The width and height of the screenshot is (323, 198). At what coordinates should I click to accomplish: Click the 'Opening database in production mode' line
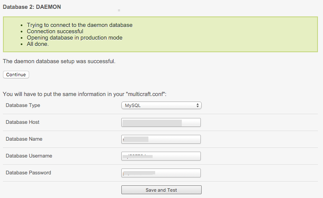tap(74, 38)
